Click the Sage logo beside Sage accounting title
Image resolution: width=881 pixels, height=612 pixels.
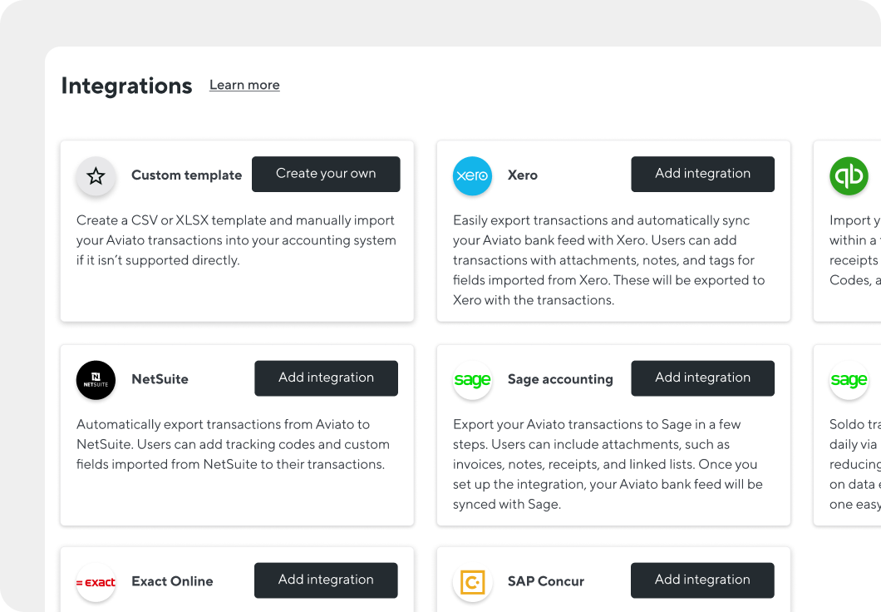coord(472,380)
